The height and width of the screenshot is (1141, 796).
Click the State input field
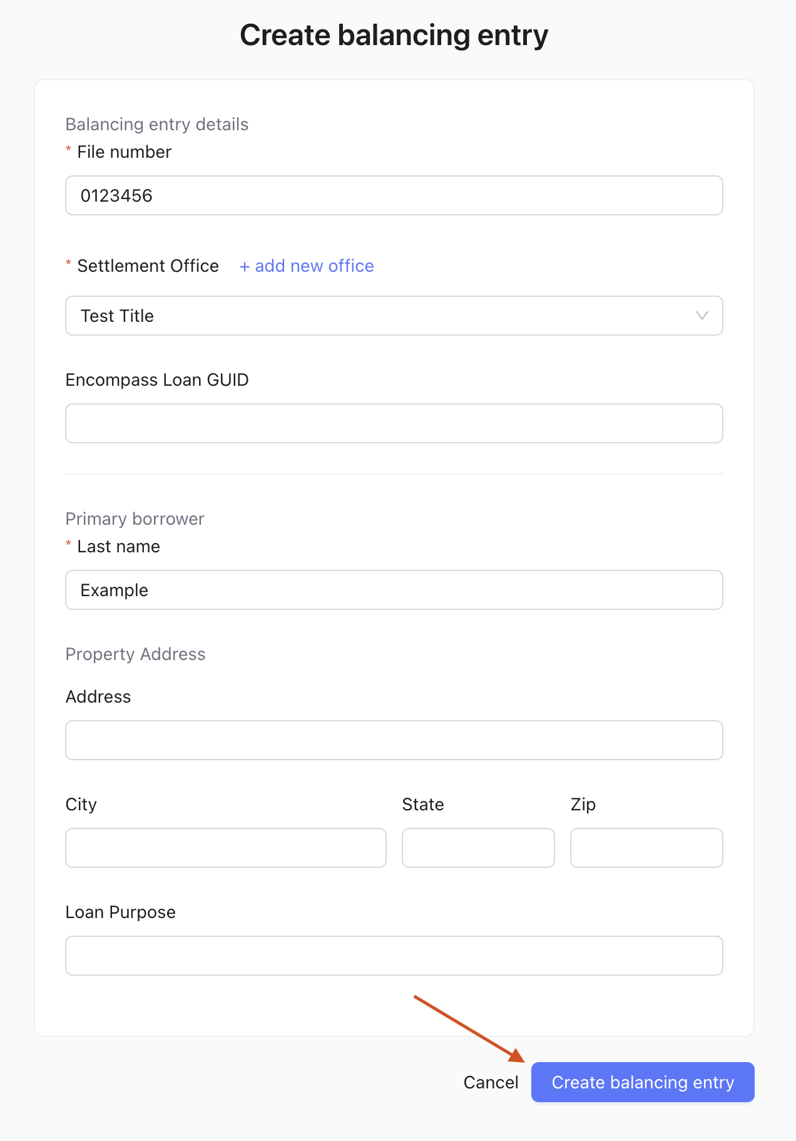[478, 848]
